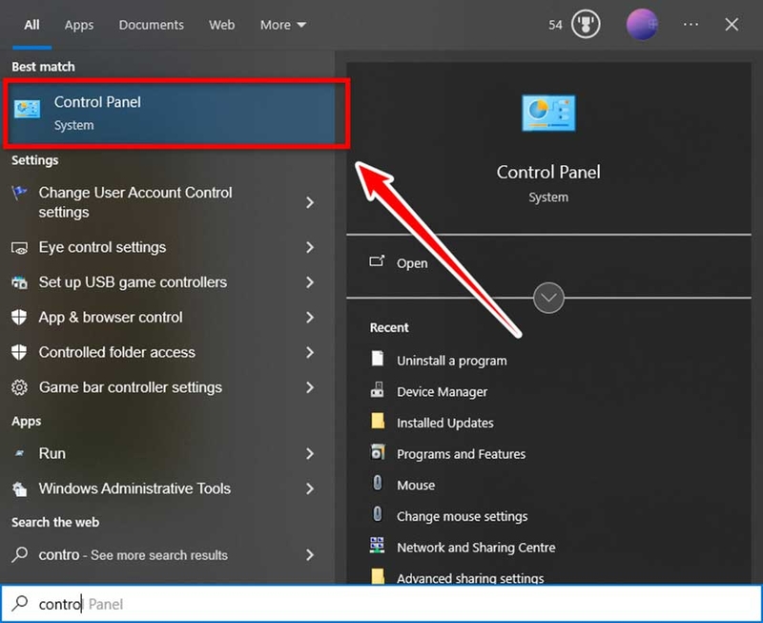
Task: Click the magnifier icon for web search result
Action: (x=19, y=554)
